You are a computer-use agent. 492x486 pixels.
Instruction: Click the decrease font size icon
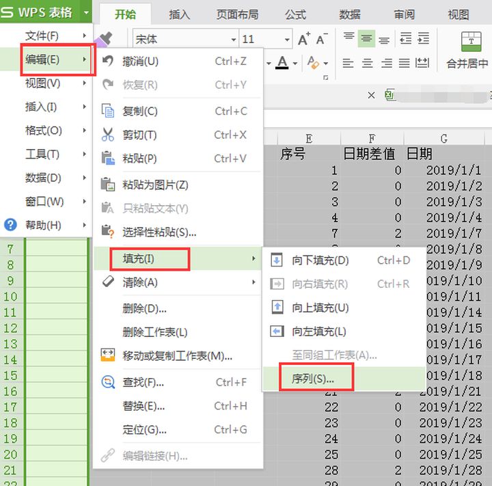click(322, 39)
